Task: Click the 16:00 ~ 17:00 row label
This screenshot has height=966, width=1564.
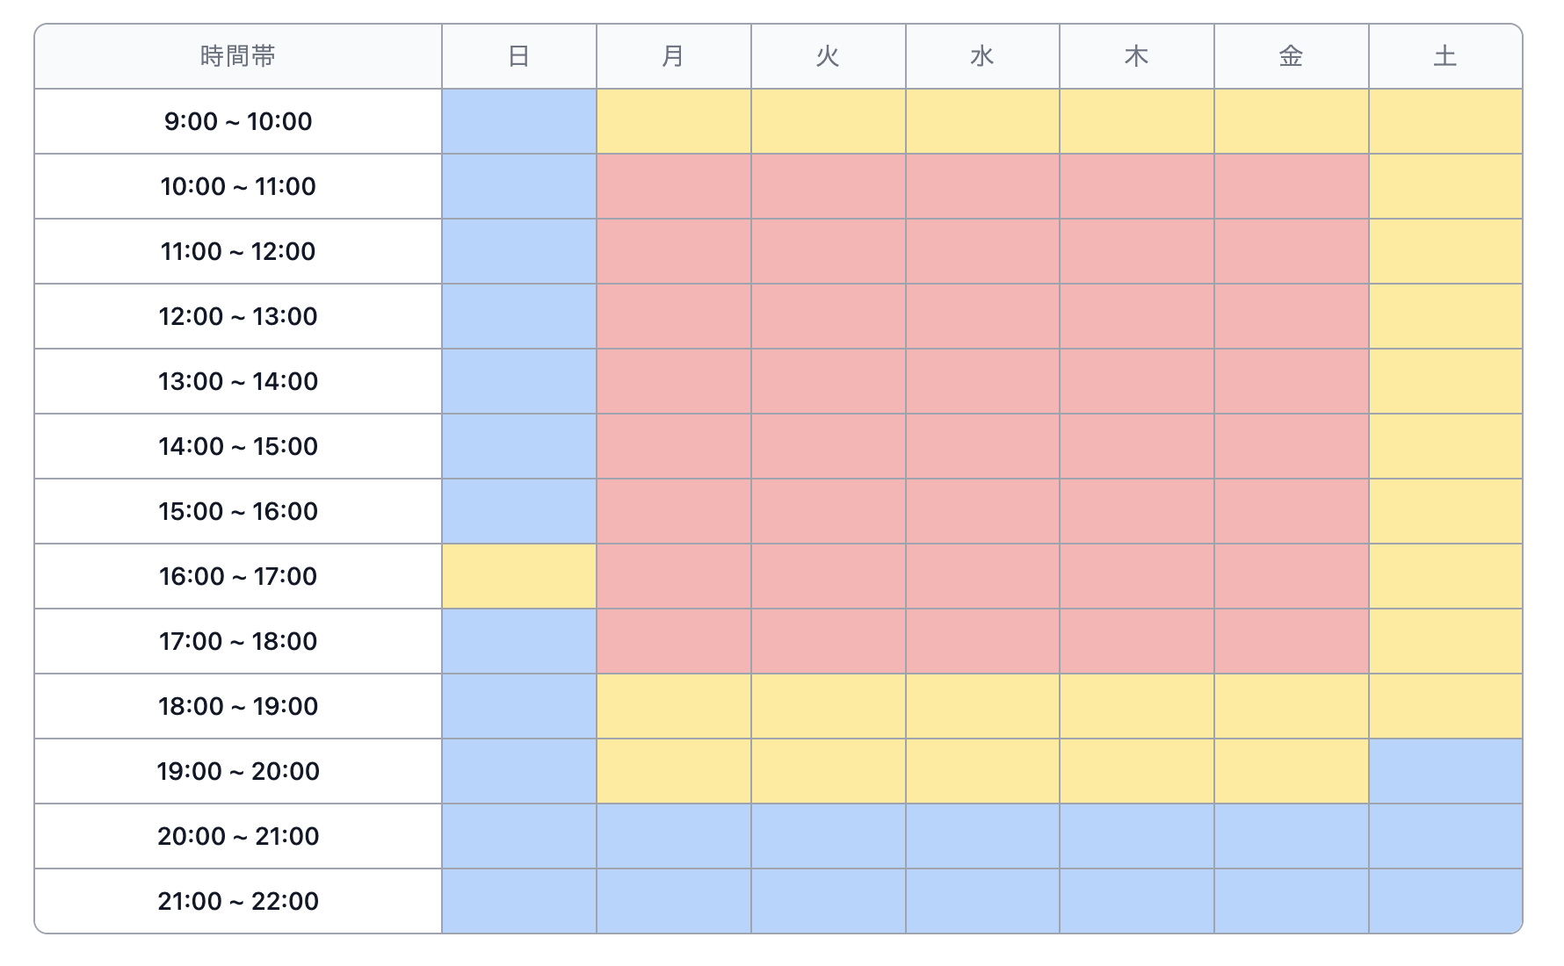Action: click(238, 576)
